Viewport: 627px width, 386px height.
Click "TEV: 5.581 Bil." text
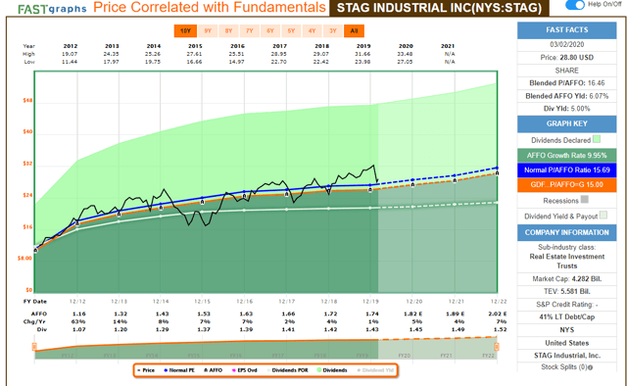point(566,292)
